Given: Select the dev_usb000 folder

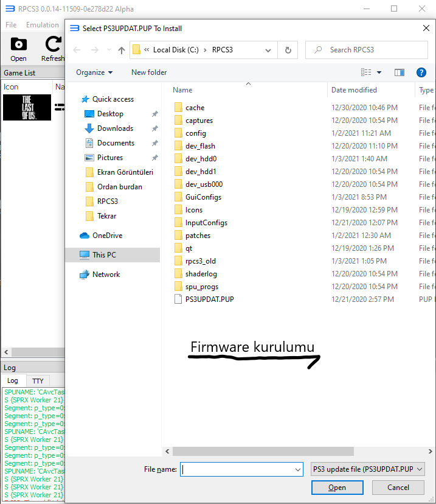Looking at the screenshot, I should tap(204, 184).
